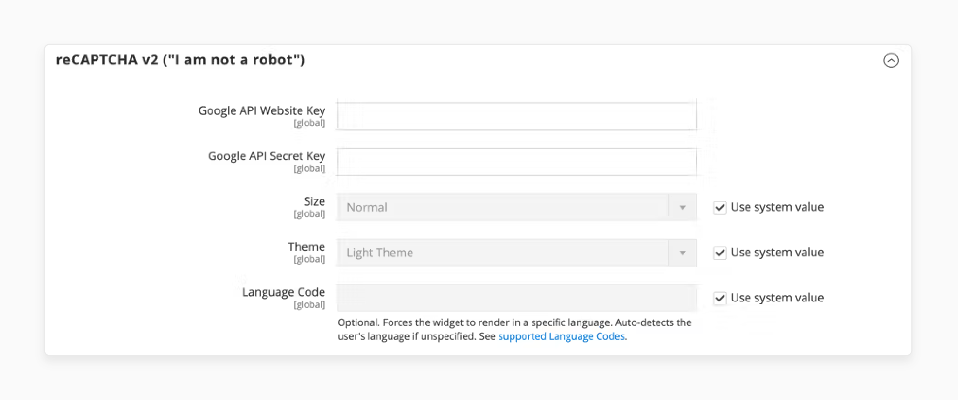
Task: Click the 'Optional. Forces the widget' help text
Action: 514,329
